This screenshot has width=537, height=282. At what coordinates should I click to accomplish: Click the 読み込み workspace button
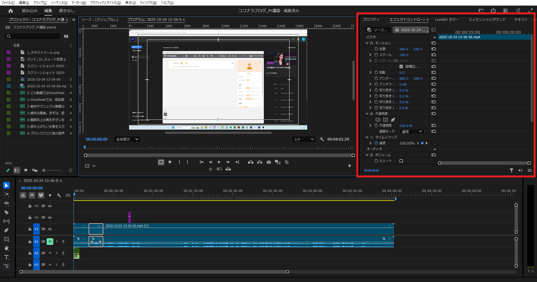pos(30,11)
